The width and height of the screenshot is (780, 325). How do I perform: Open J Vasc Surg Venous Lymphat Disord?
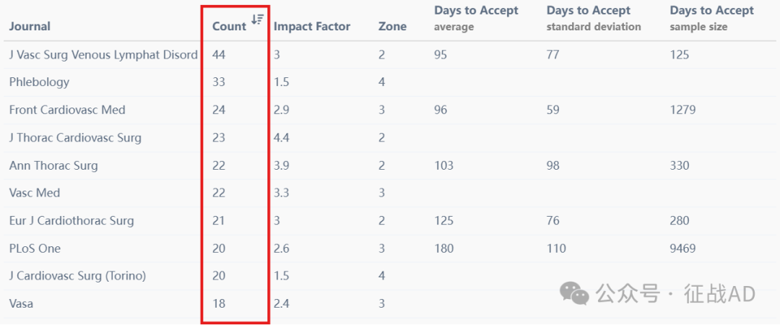(x=103, y=55)
